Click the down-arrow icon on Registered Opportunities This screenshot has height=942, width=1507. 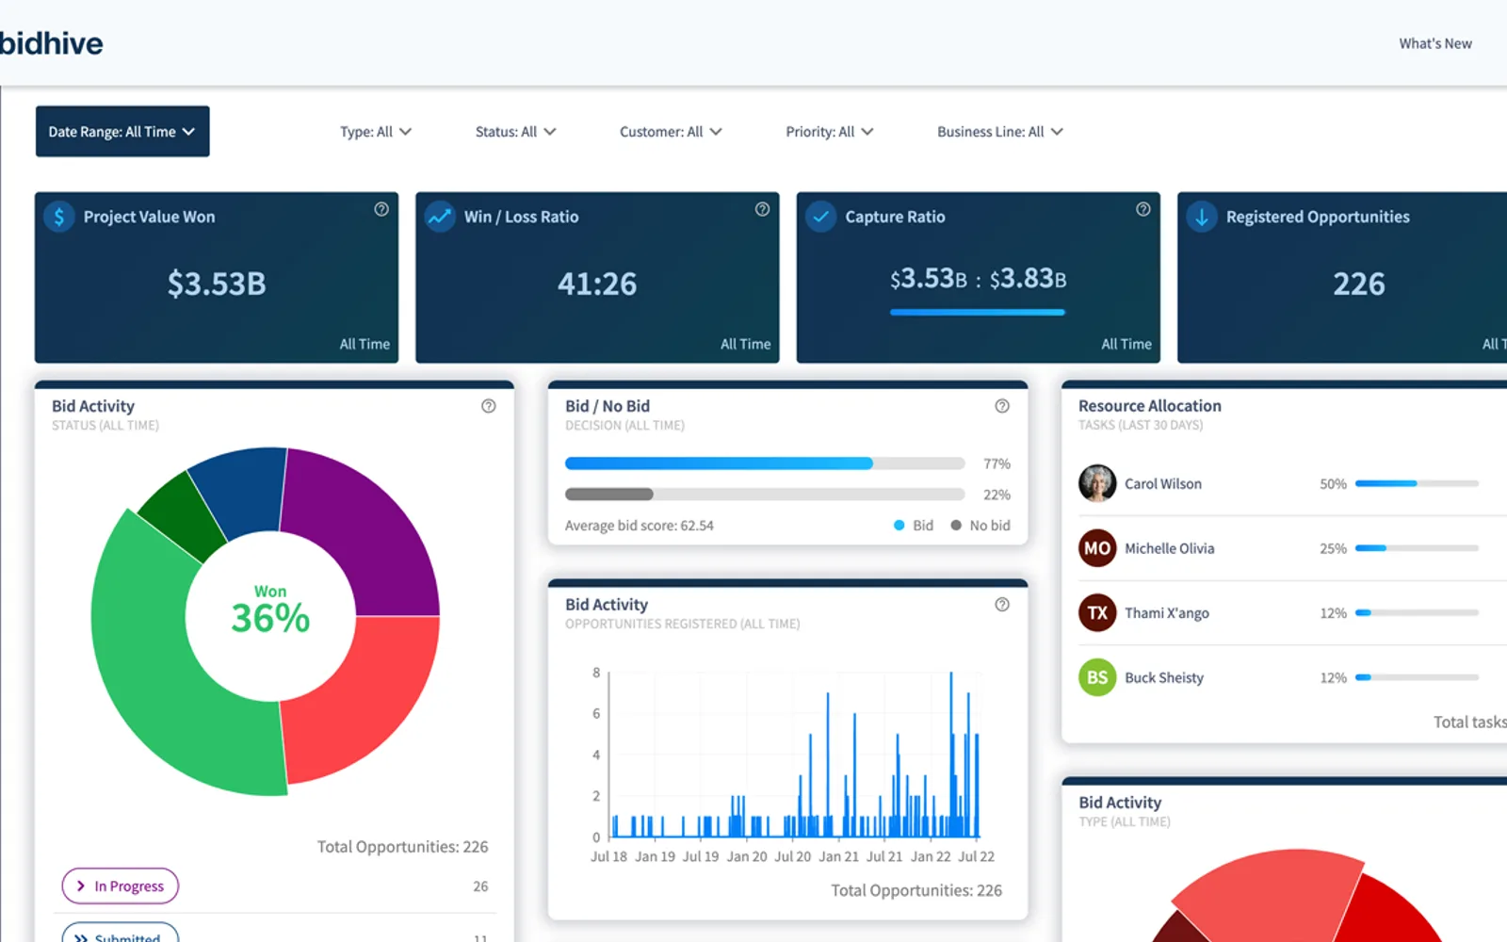click(1202, 217)
